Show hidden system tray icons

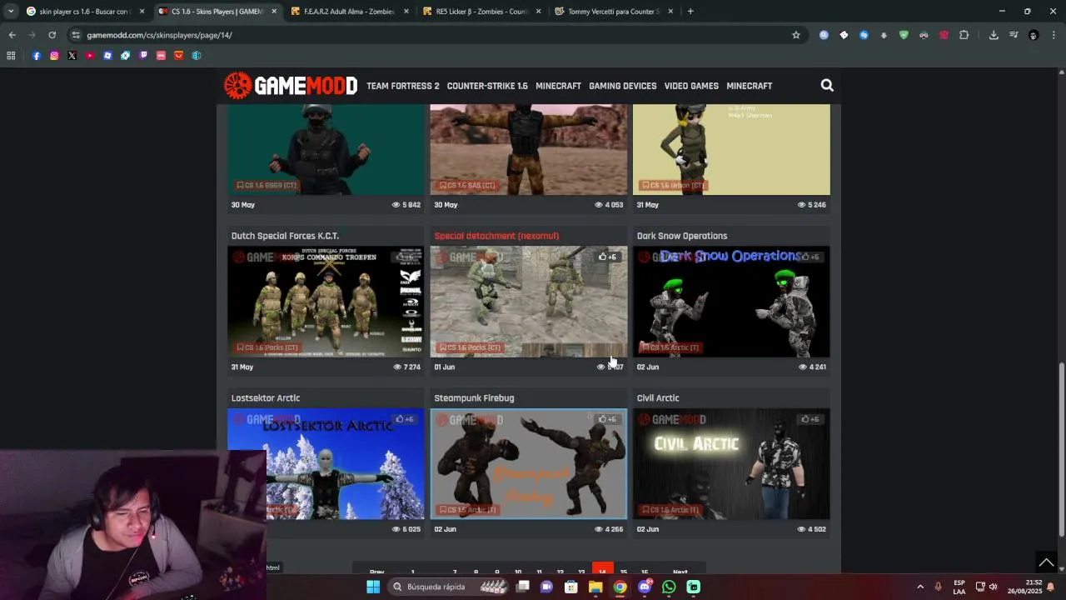click(x=920, y=587)
